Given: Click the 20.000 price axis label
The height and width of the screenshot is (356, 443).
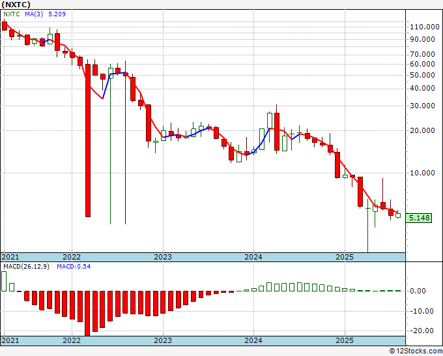Looking at the screenshot, I should [422, 130].
